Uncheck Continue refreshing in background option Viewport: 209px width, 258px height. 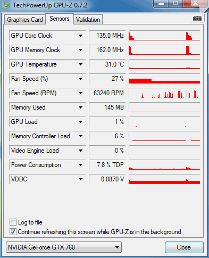coord(13,231)
